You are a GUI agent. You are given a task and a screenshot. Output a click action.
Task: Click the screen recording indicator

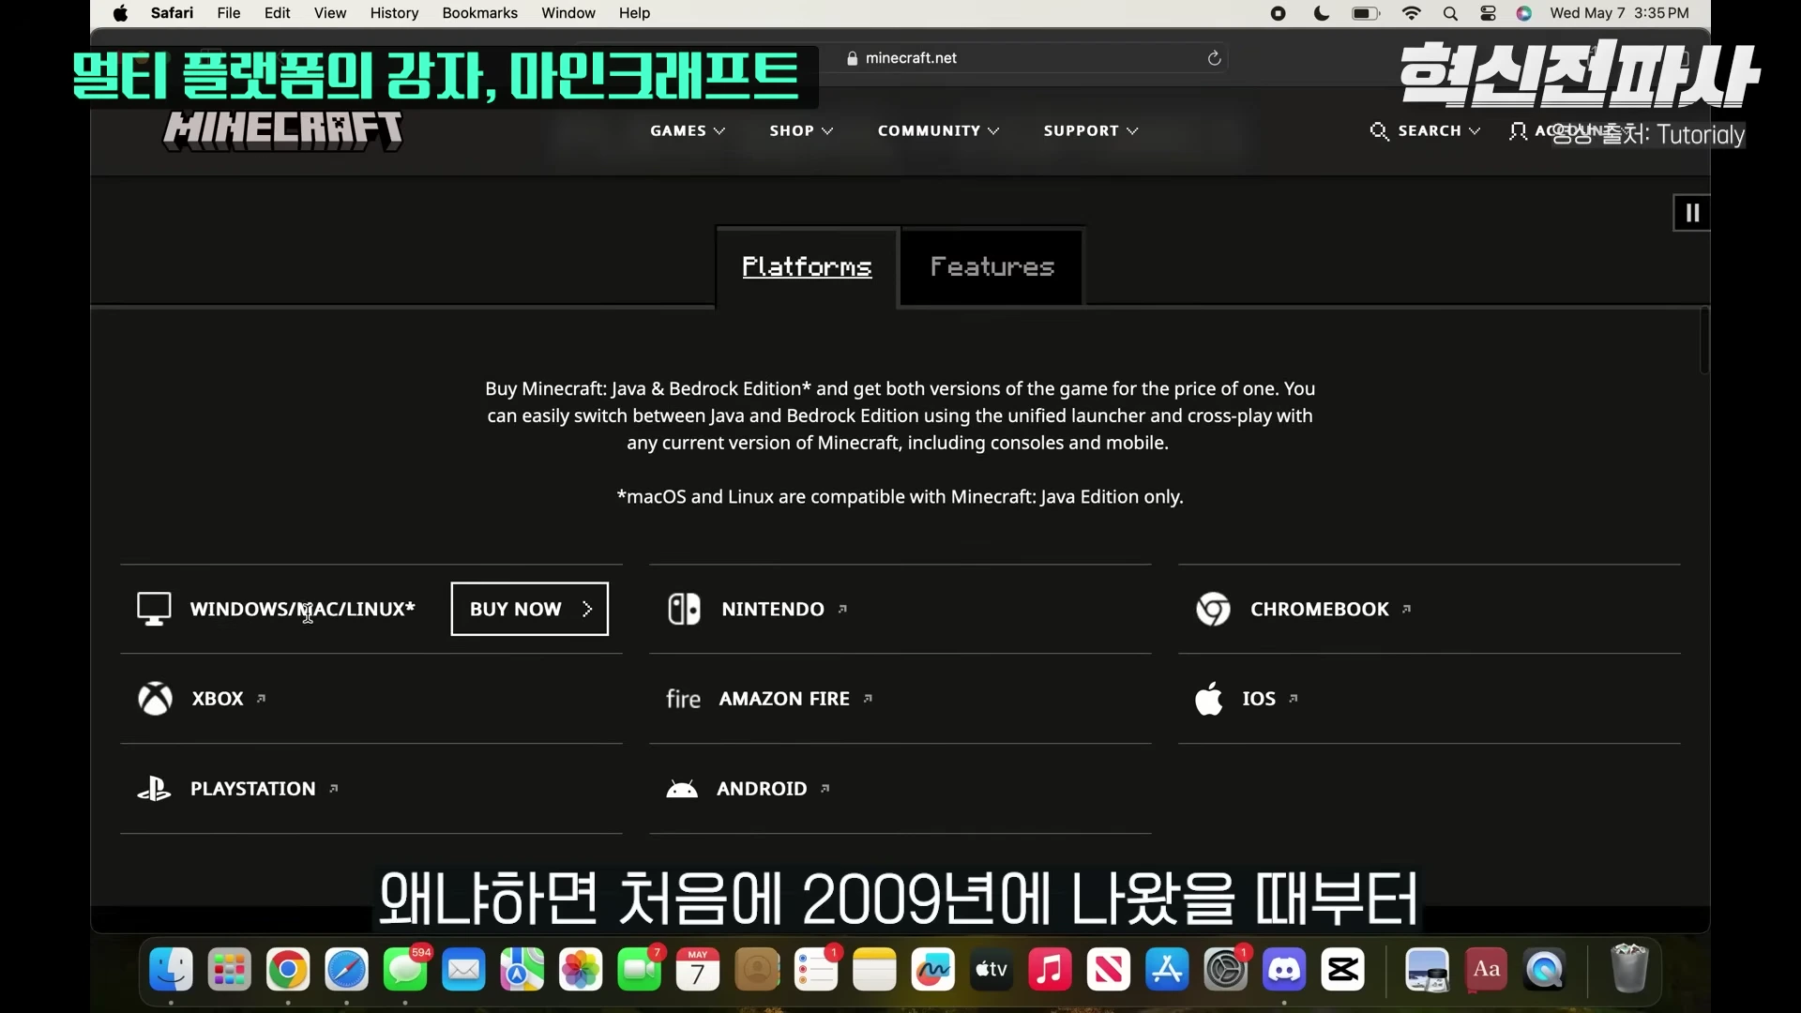[x=1278, y=13]
